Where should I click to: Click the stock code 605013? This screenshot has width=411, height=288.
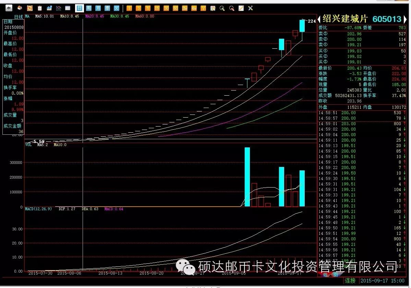pyautogui.click(x=387, y=19)
